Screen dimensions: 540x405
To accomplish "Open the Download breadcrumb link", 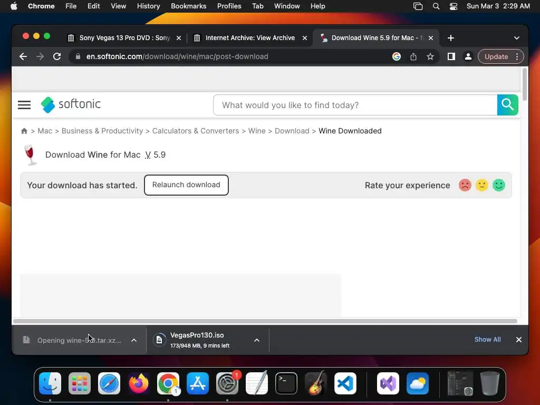I will tap(292, 131).
